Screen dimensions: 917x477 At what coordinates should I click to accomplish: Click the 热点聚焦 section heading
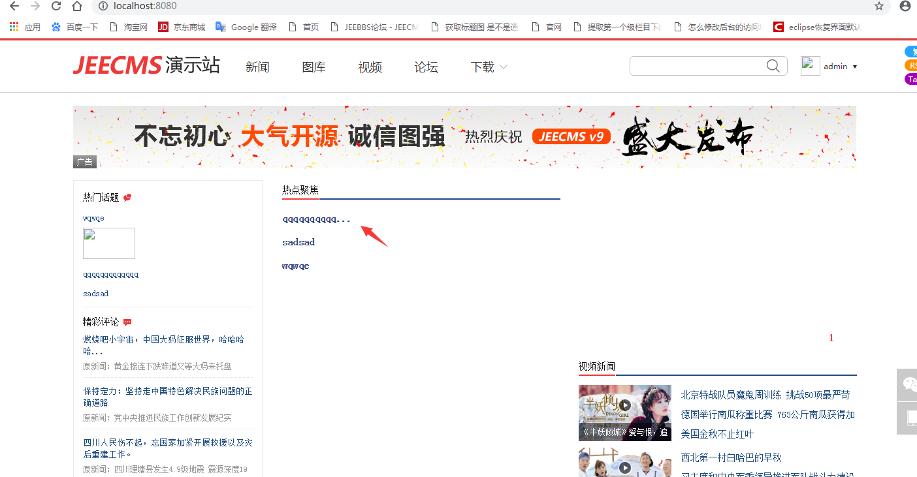click(x=300, y=190)
